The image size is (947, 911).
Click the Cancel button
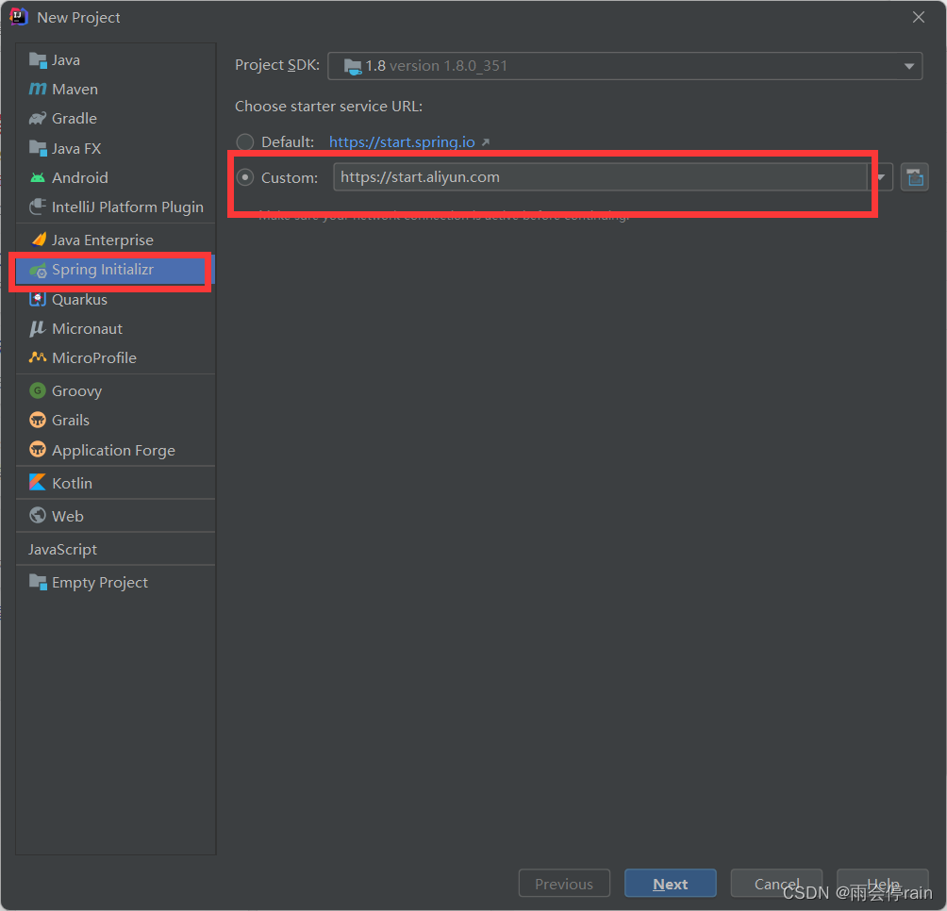point(776,884)
